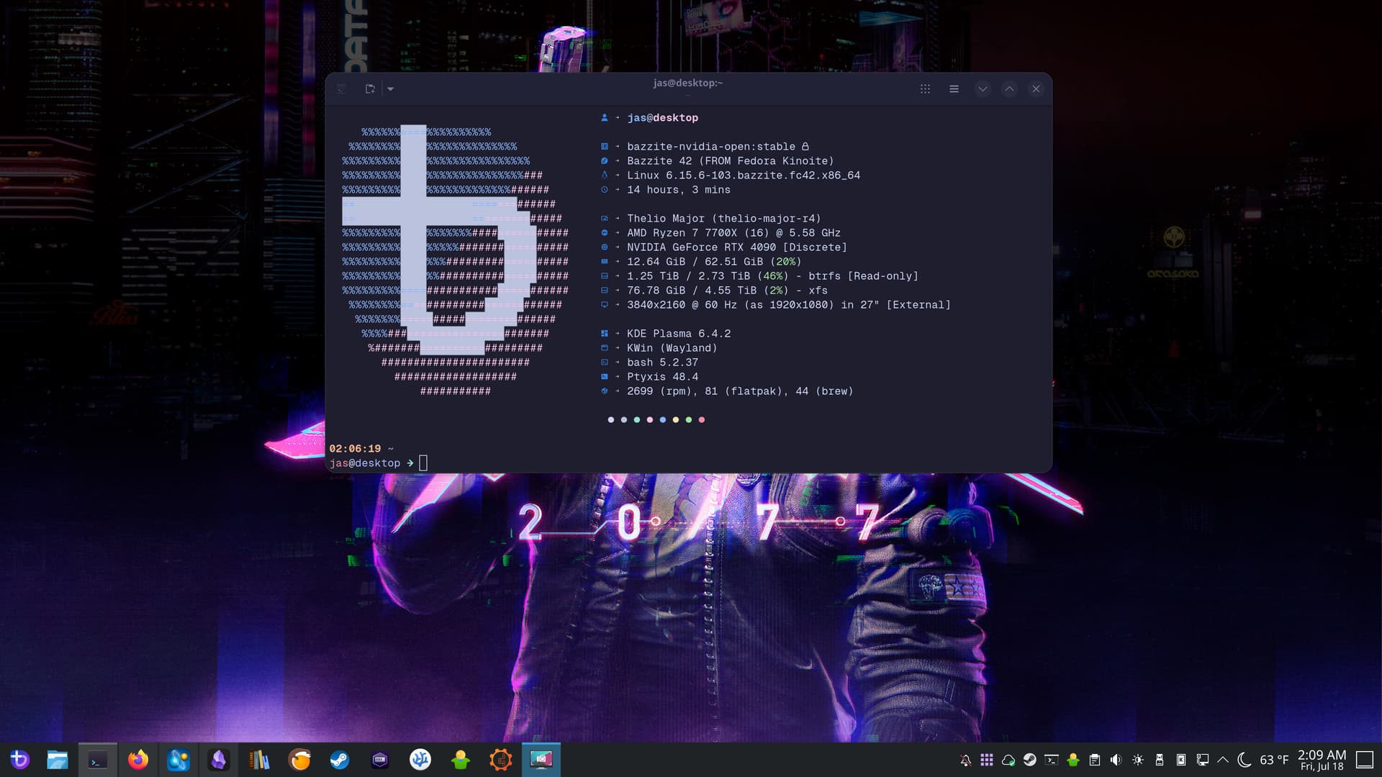Open cloud sync status tray icon
1382x777 pixels.
coord(1008,760)
